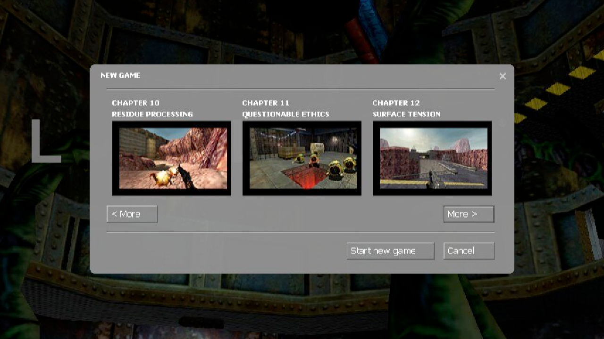Click the preview image showing the pit of headcrabs
The image size is (604, 339).
(302, 158)
